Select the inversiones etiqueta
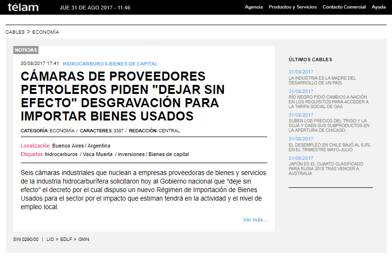 [x=131, y=154]
